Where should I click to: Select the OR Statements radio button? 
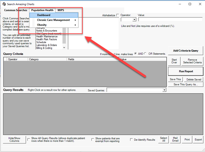(x=145, y=54)
